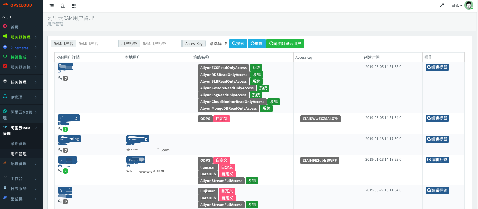Click the 搜索 search button
This screenshot has height=209, width=478.
pyautogui.click(x=238, y=44)
